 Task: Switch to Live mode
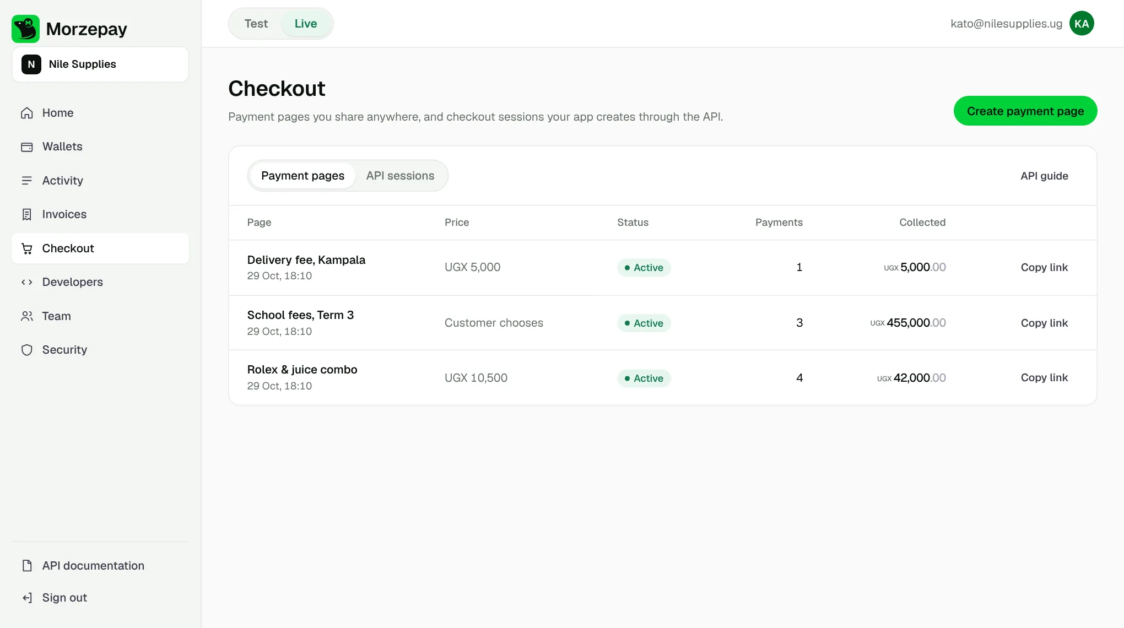306,24
